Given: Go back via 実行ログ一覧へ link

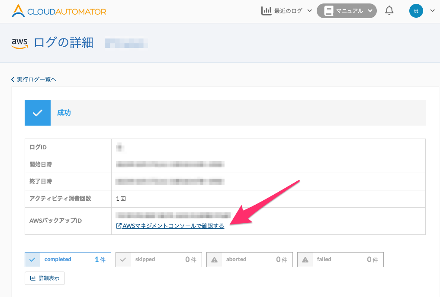Looking at the screenshot, I should click(34, 79).
